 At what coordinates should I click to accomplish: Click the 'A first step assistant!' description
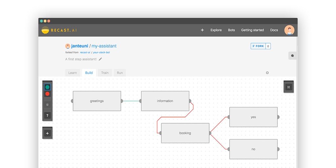[81, 59]
